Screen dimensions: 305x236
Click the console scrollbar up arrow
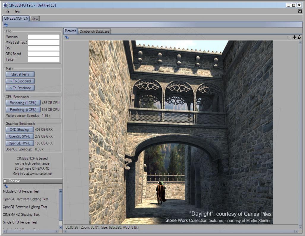tap(61, 191)
